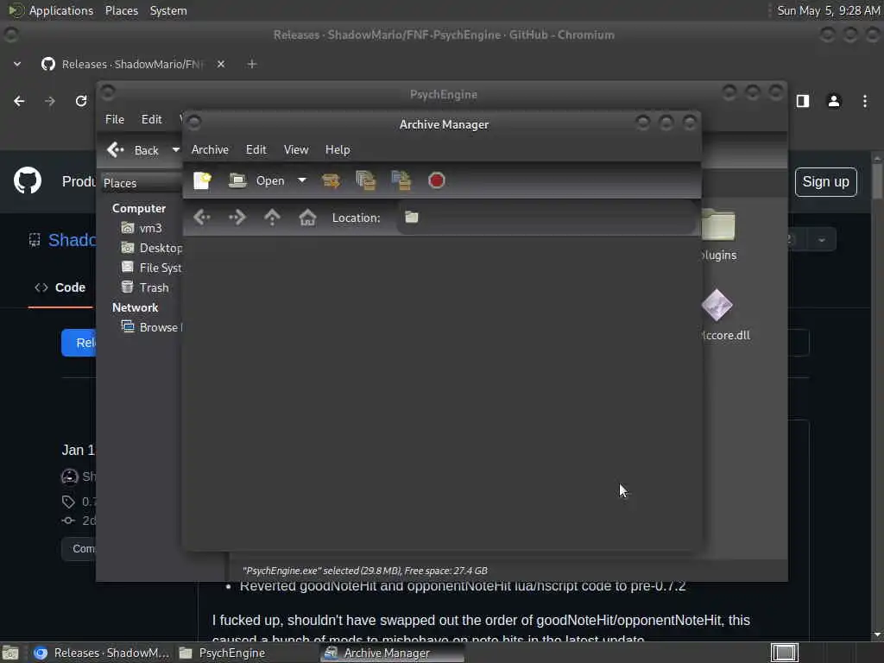
Task: Switch to the Releases ShadowMario browser tab
Action: tap(132, 64)
